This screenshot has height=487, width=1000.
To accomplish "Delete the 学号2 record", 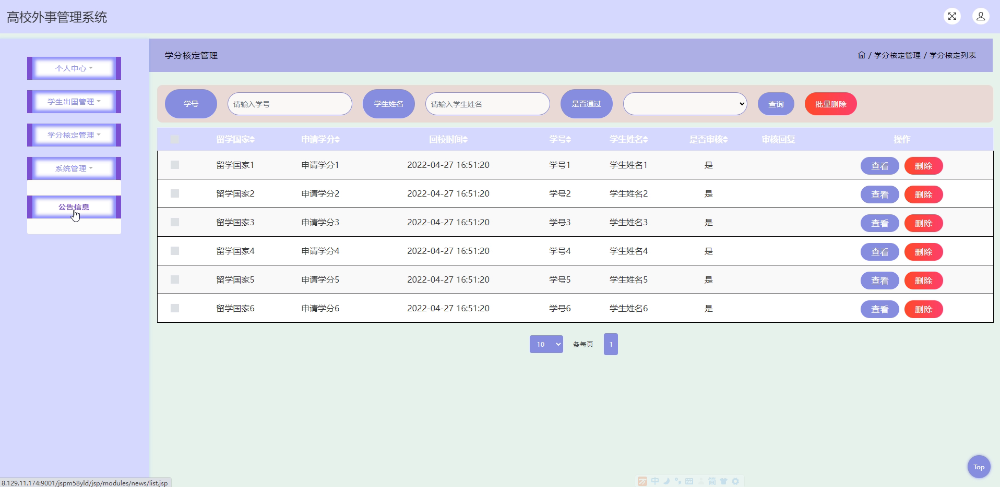I will click(x=923, y=194).
